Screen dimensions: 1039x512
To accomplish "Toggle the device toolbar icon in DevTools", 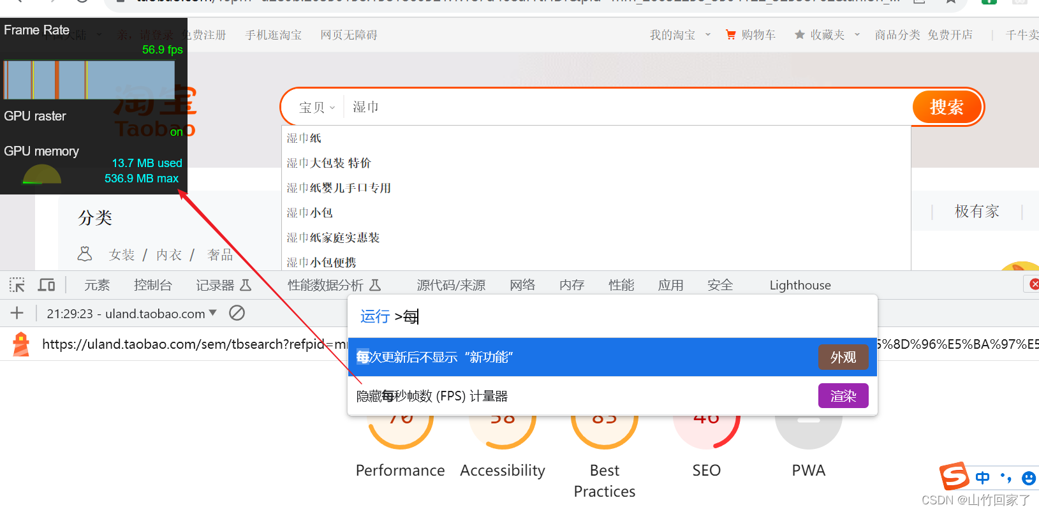I will (47, 285).
